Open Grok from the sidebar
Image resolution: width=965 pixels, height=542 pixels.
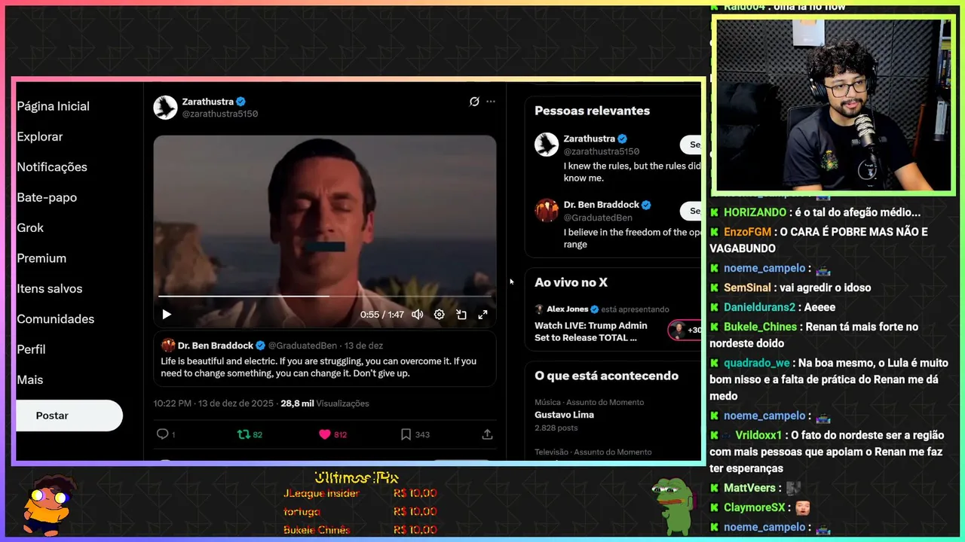pos(30,228)
